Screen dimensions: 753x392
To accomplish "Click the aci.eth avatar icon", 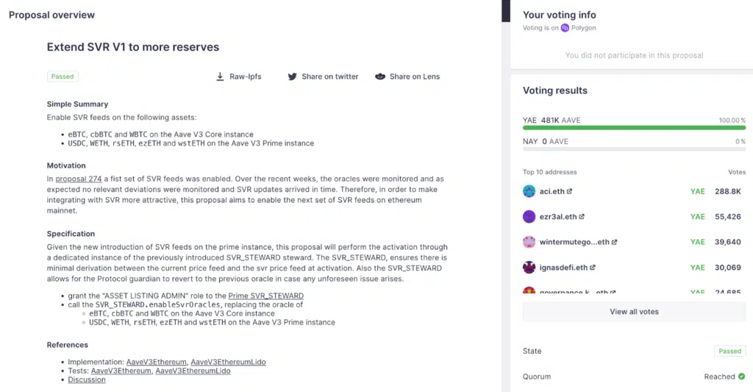I will [x=529, y=191].
